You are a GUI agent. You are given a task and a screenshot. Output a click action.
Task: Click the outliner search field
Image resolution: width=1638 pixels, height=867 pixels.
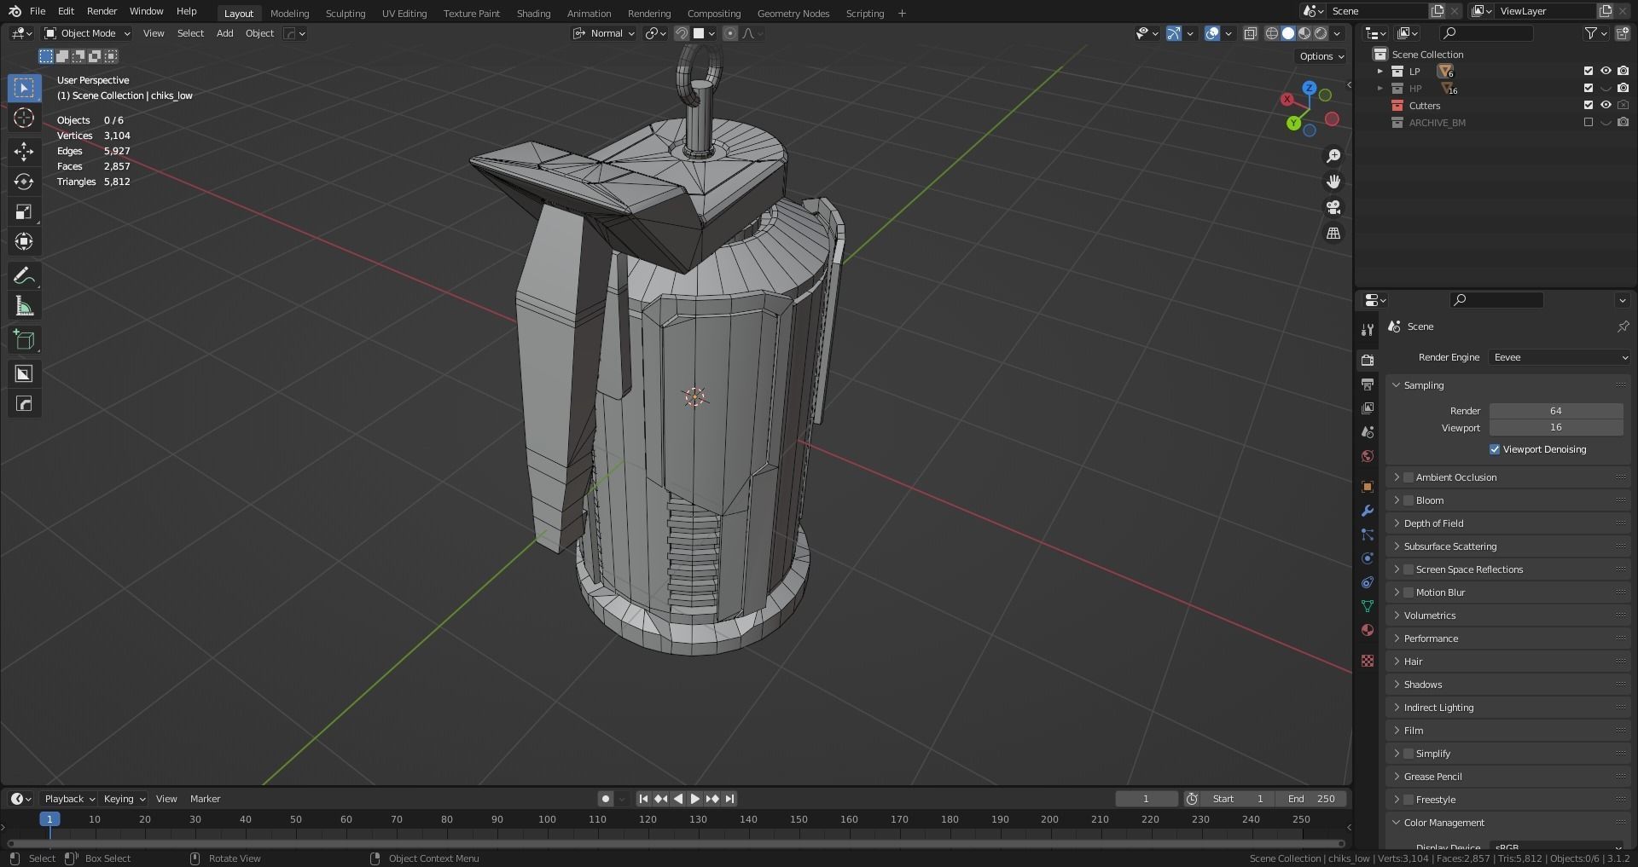1486,33
